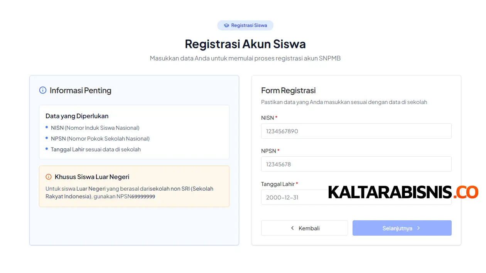Screen dimensions: 486x273
Task: Click the left chevron inside Kembali button
Action: pyautogui.click(x=292, y=228)
